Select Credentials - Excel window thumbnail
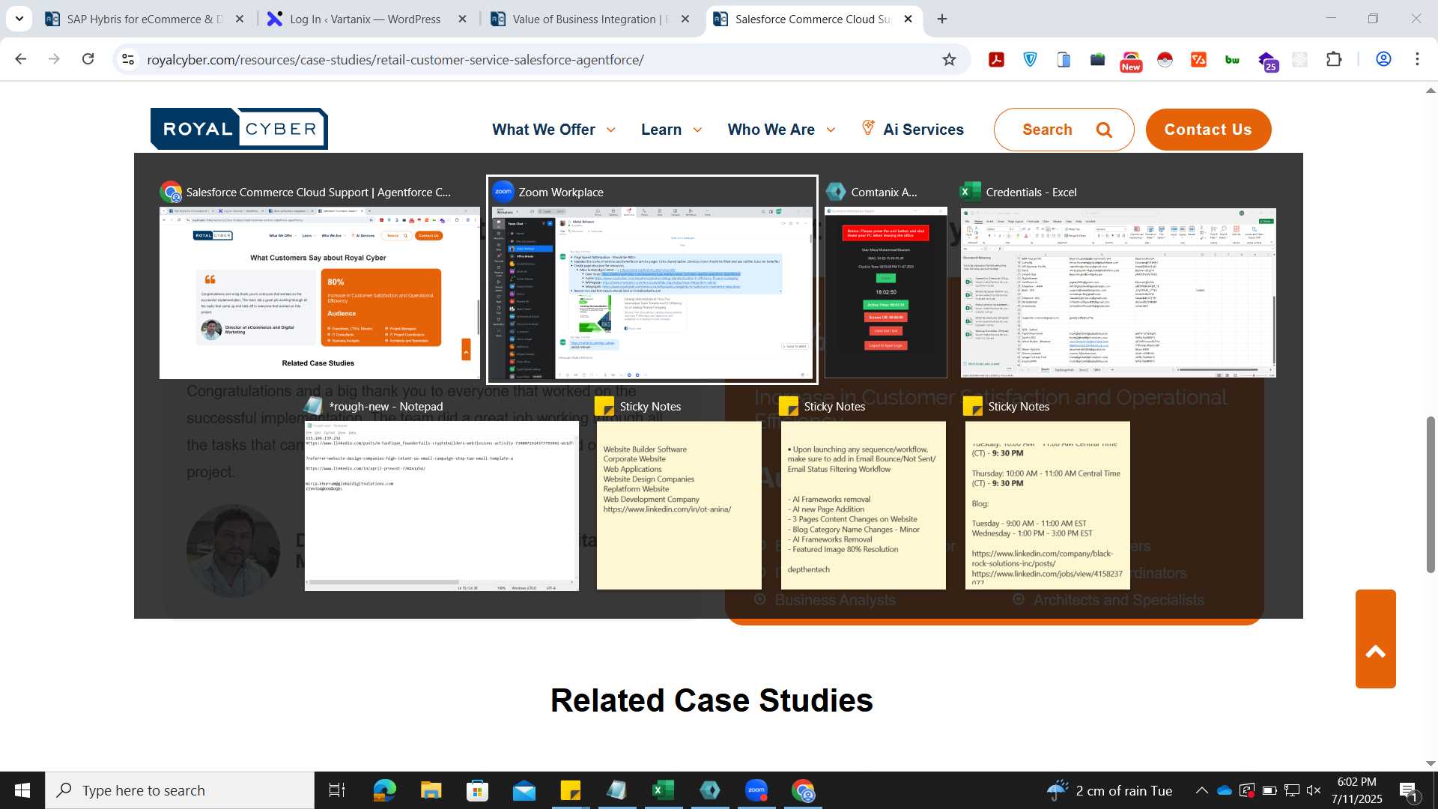1438x809 pixels. point(1118,280)
